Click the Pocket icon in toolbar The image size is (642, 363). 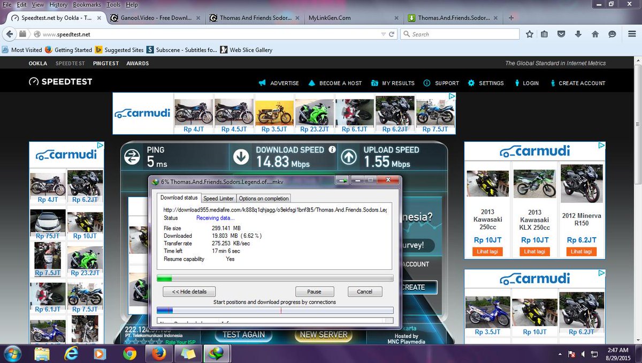coord(561,34)
